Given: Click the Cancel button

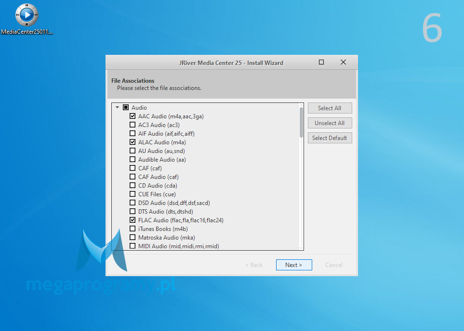Looking at the screenshot, I should 334,265.
